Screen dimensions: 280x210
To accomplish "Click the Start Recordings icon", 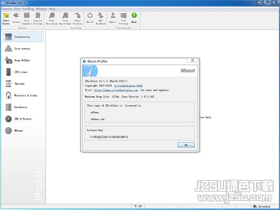I will 52,19.
